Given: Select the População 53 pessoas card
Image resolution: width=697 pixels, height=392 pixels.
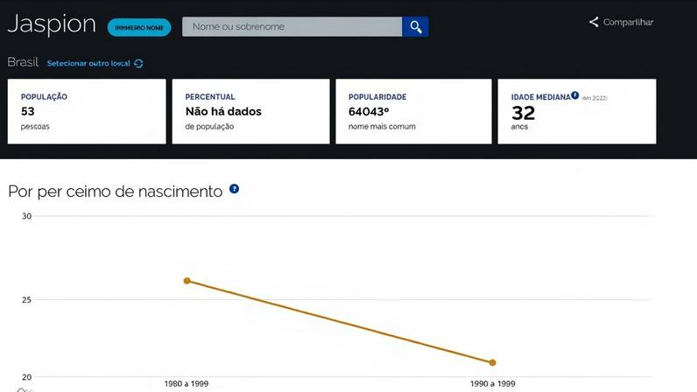Looking at the screenshot, I should pyautogui.click(x=87, y=111).
